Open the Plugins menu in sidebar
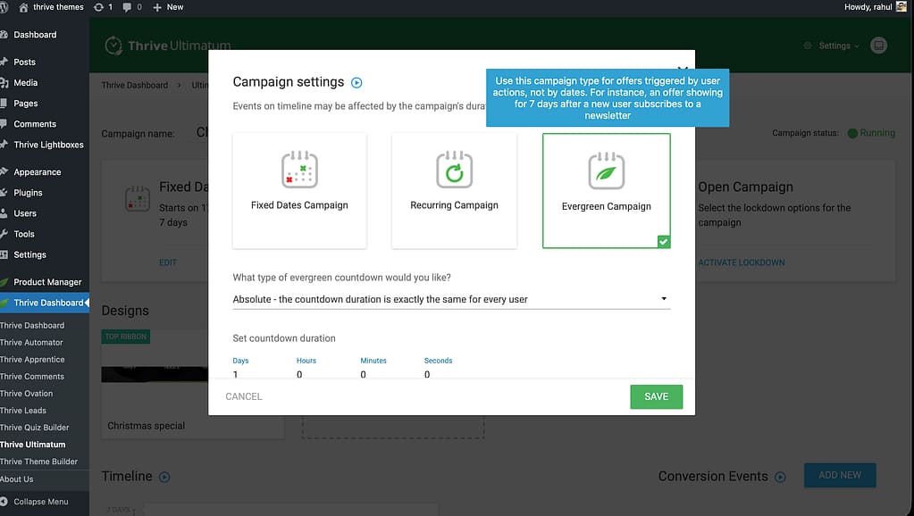Screen dimensions: 914x516 (x=28, y=193)
